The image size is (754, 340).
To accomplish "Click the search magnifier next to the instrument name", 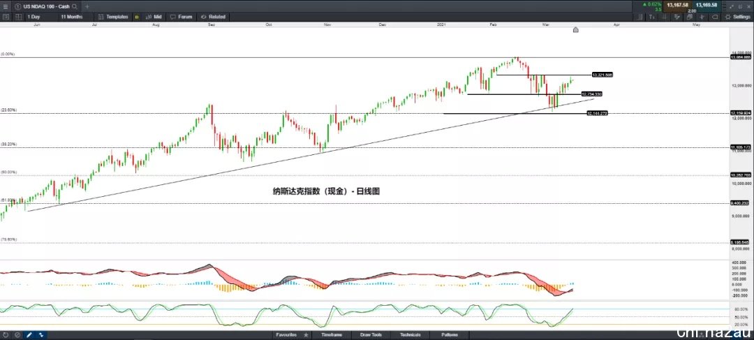I will (x=75, y=6).
